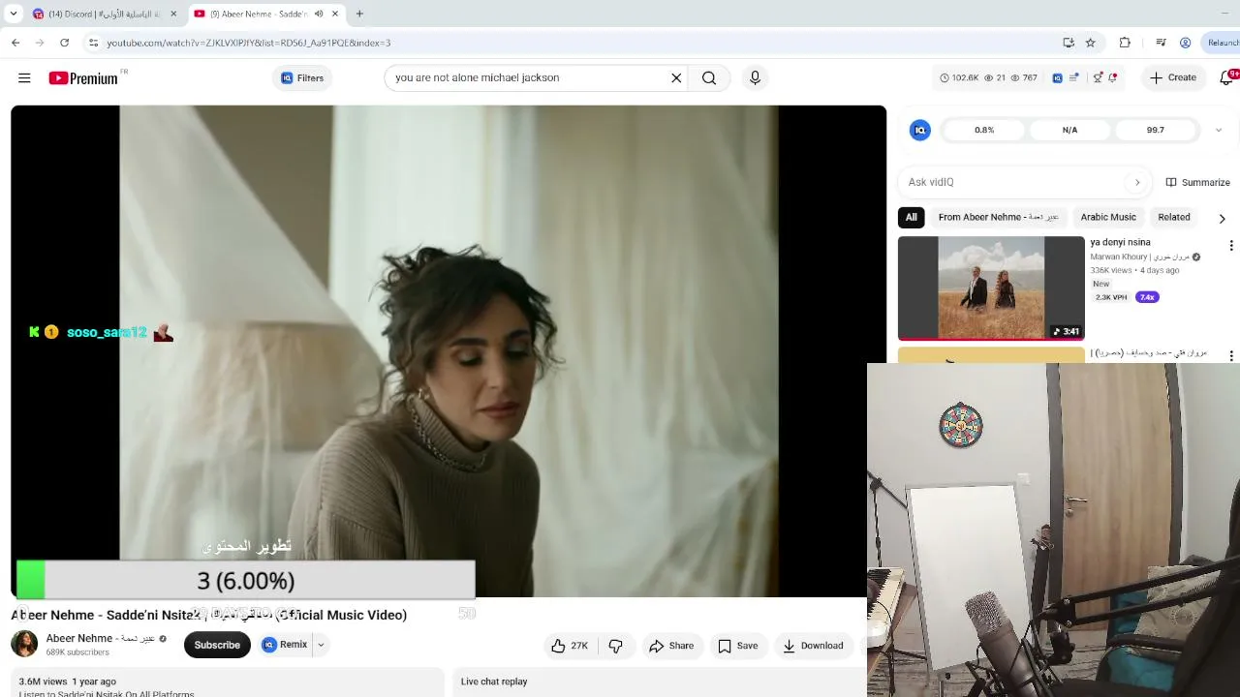Open the vidIQ bell alerts icon
The height and width of the screenshot is (697, 1240).
click(1113, 77)
